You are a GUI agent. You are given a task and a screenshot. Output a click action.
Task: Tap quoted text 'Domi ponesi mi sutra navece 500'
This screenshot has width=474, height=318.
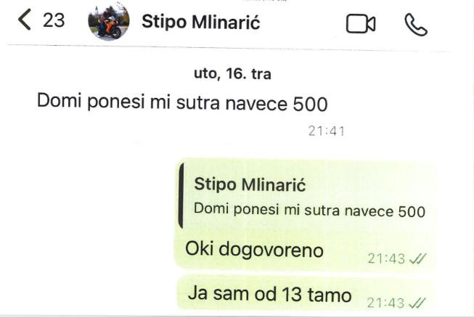click(309, 210)
